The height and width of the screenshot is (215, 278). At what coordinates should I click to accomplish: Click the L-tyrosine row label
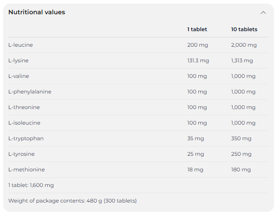pyautogui.click(x=21, y=154)
